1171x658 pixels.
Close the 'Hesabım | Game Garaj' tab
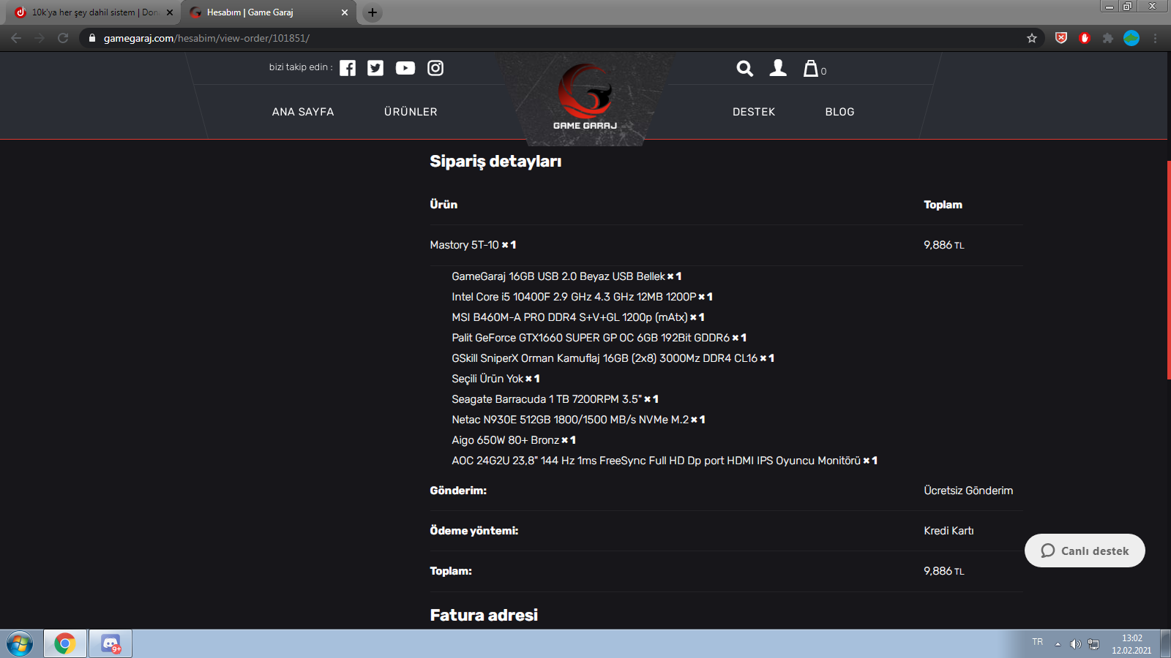tap(345, 12)
